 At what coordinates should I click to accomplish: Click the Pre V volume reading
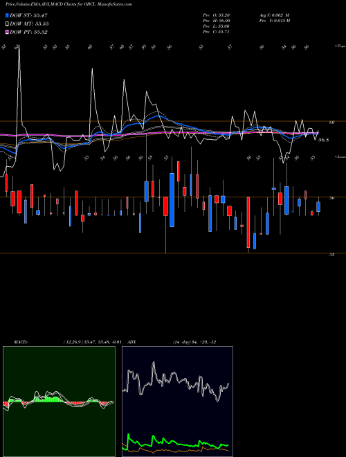[x=274, y=21]
